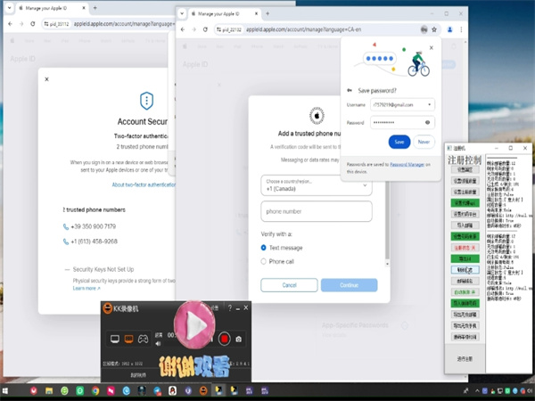535x401 pixels.
Task: Show password with the eye icon
Action: (428, 122)
